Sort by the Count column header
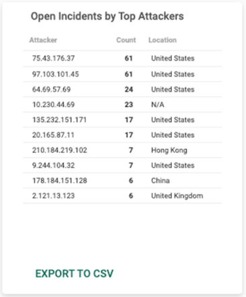Image resolution: width=246 pixels, height=297 pixels. 126,40
